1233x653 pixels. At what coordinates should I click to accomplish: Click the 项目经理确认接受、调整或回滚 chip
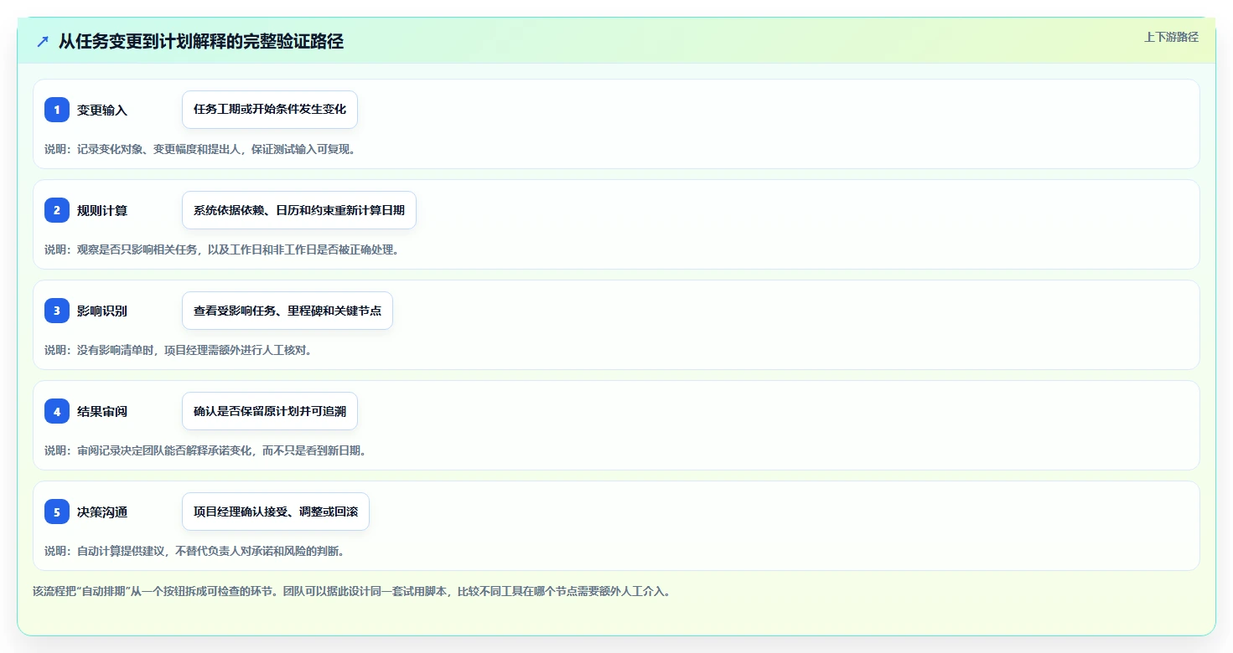(x=276, y=512)
